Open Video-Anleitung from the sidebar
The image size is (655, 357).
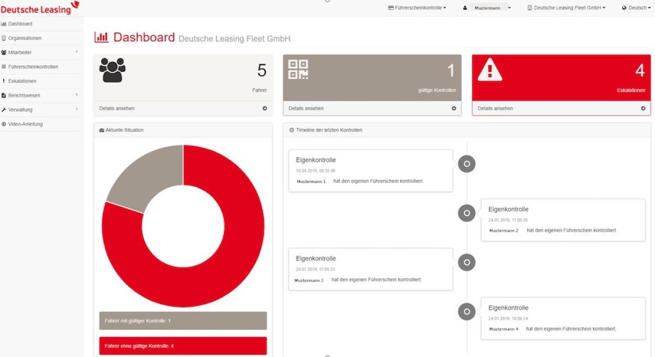pyautogui.click(x=25, y=124)
